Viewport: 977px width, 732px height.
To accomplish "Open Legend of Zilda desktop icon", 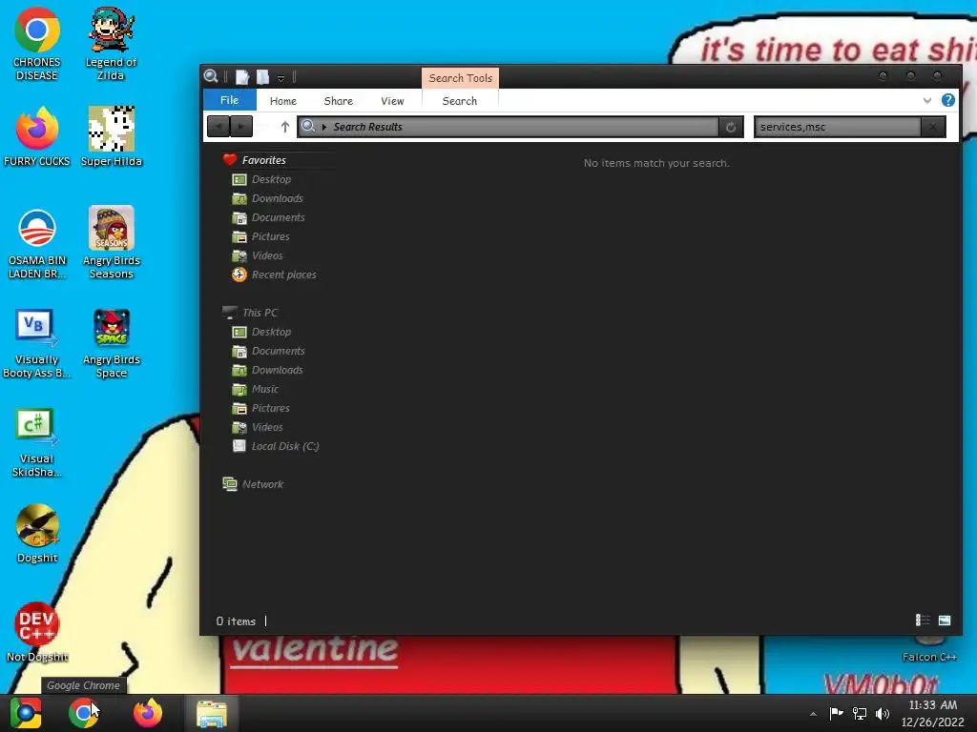I will click(111, 44).
